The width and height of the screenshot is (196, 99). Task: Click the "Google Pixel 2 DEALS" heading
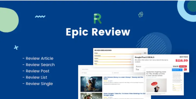pyautogui.click(x=144, y=57)
